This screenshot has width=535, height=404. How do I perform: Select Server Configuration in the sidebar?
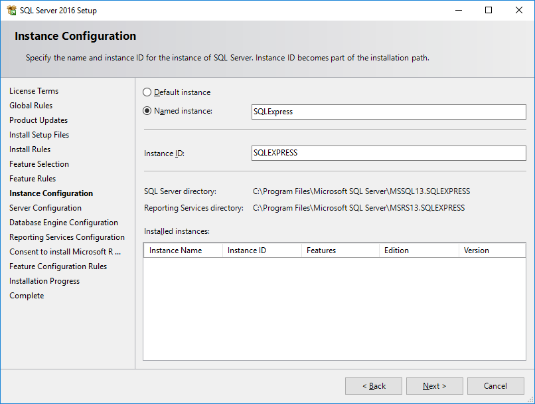tap(45, 208)
